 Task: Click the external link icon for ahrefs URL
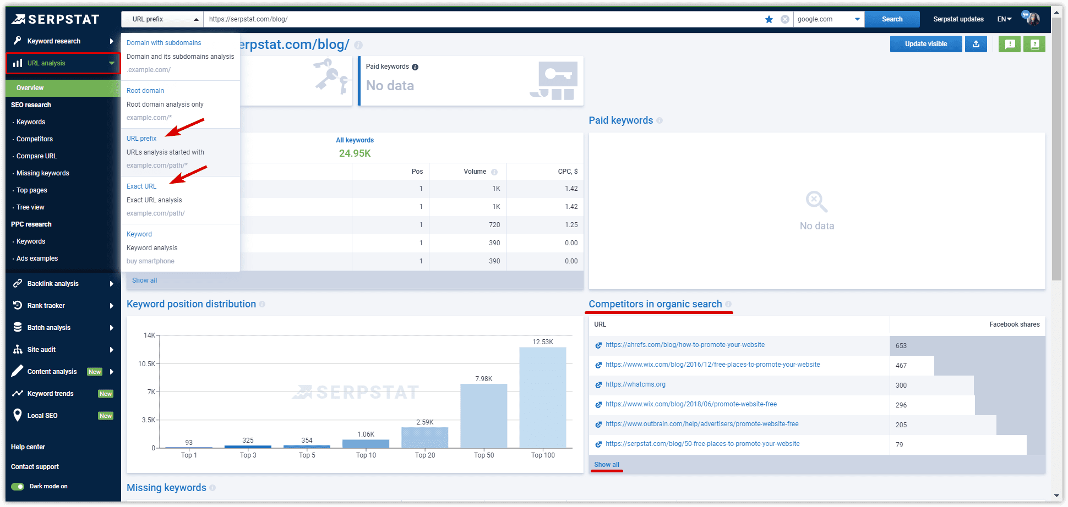click(598, 345)
